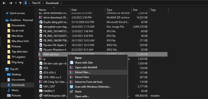Expand the chevron after This PC in address bar
The width and height of the screenshot is (208, 99).
[x=43, y=3]
